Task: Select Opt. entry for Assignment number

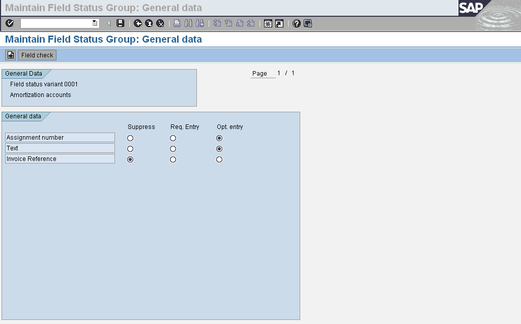Action: pos(219,138)
